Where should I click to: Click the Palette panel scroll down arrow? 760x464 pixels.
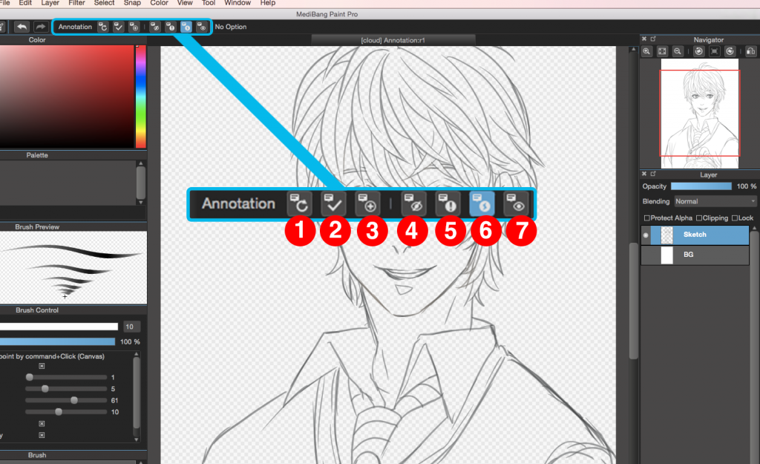point(140,202)
